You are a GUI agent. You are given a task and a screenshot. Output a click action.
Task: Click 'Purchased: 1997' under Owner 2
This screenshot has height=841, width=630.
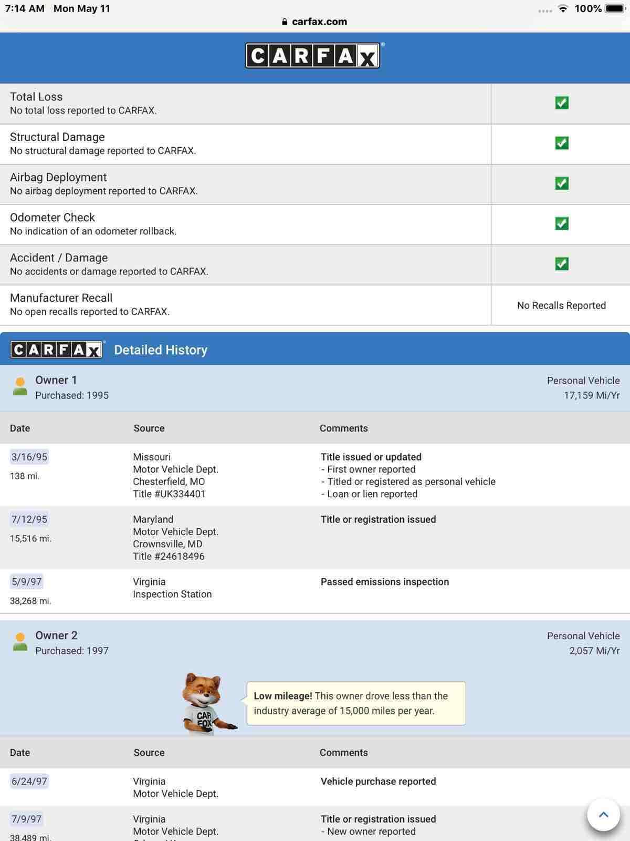pyautogui.click(x=72, y=651)
